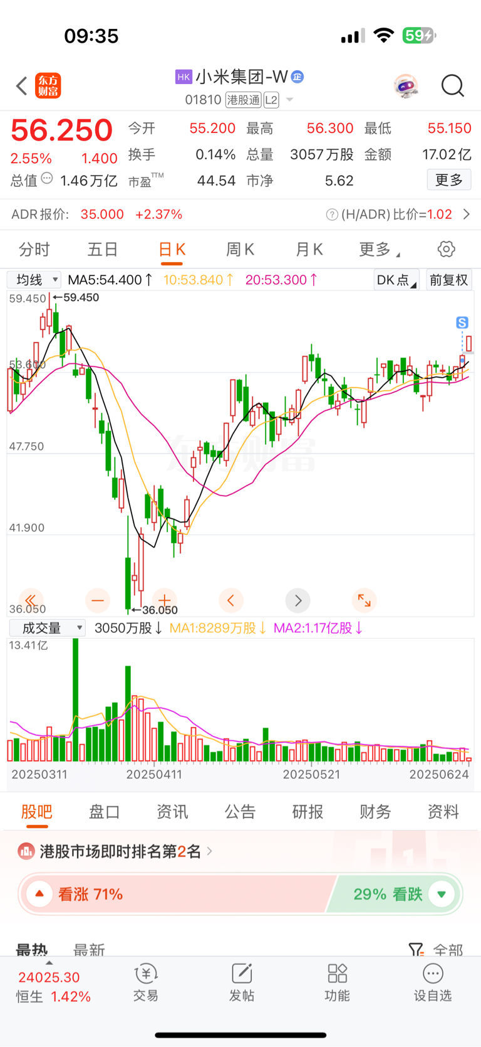Open the DK点 selector

[396, 280]
